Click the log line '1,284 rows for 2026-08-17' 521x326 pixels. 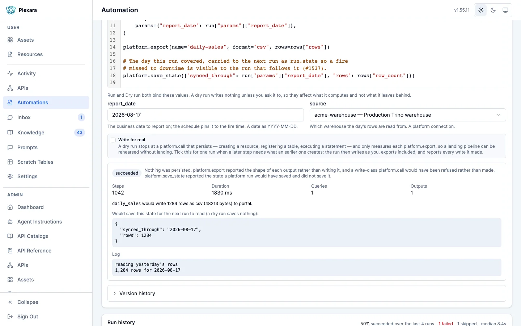[148, 270]
